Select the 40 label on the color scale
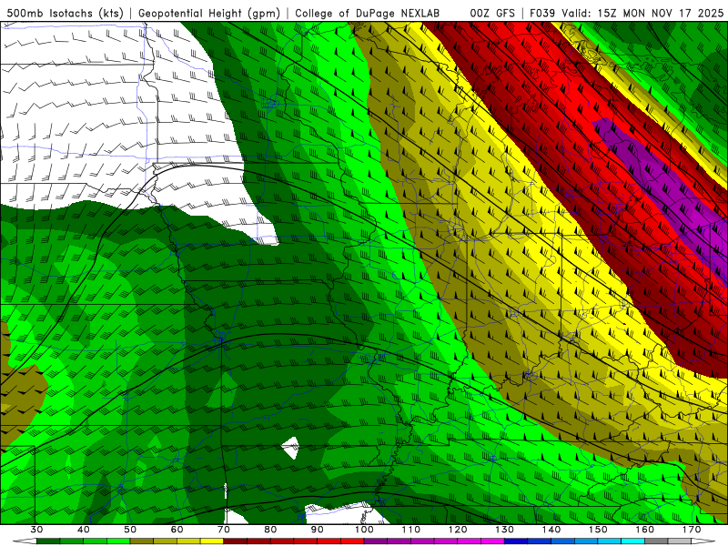The height and width of the screenshot is (546, 728). pos(84,530)
